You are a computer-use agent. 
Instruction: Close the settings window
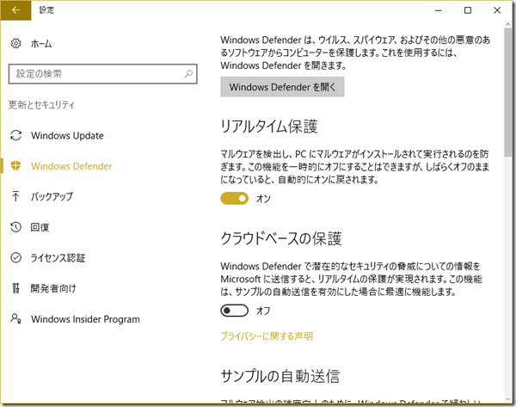click(497, 10)
